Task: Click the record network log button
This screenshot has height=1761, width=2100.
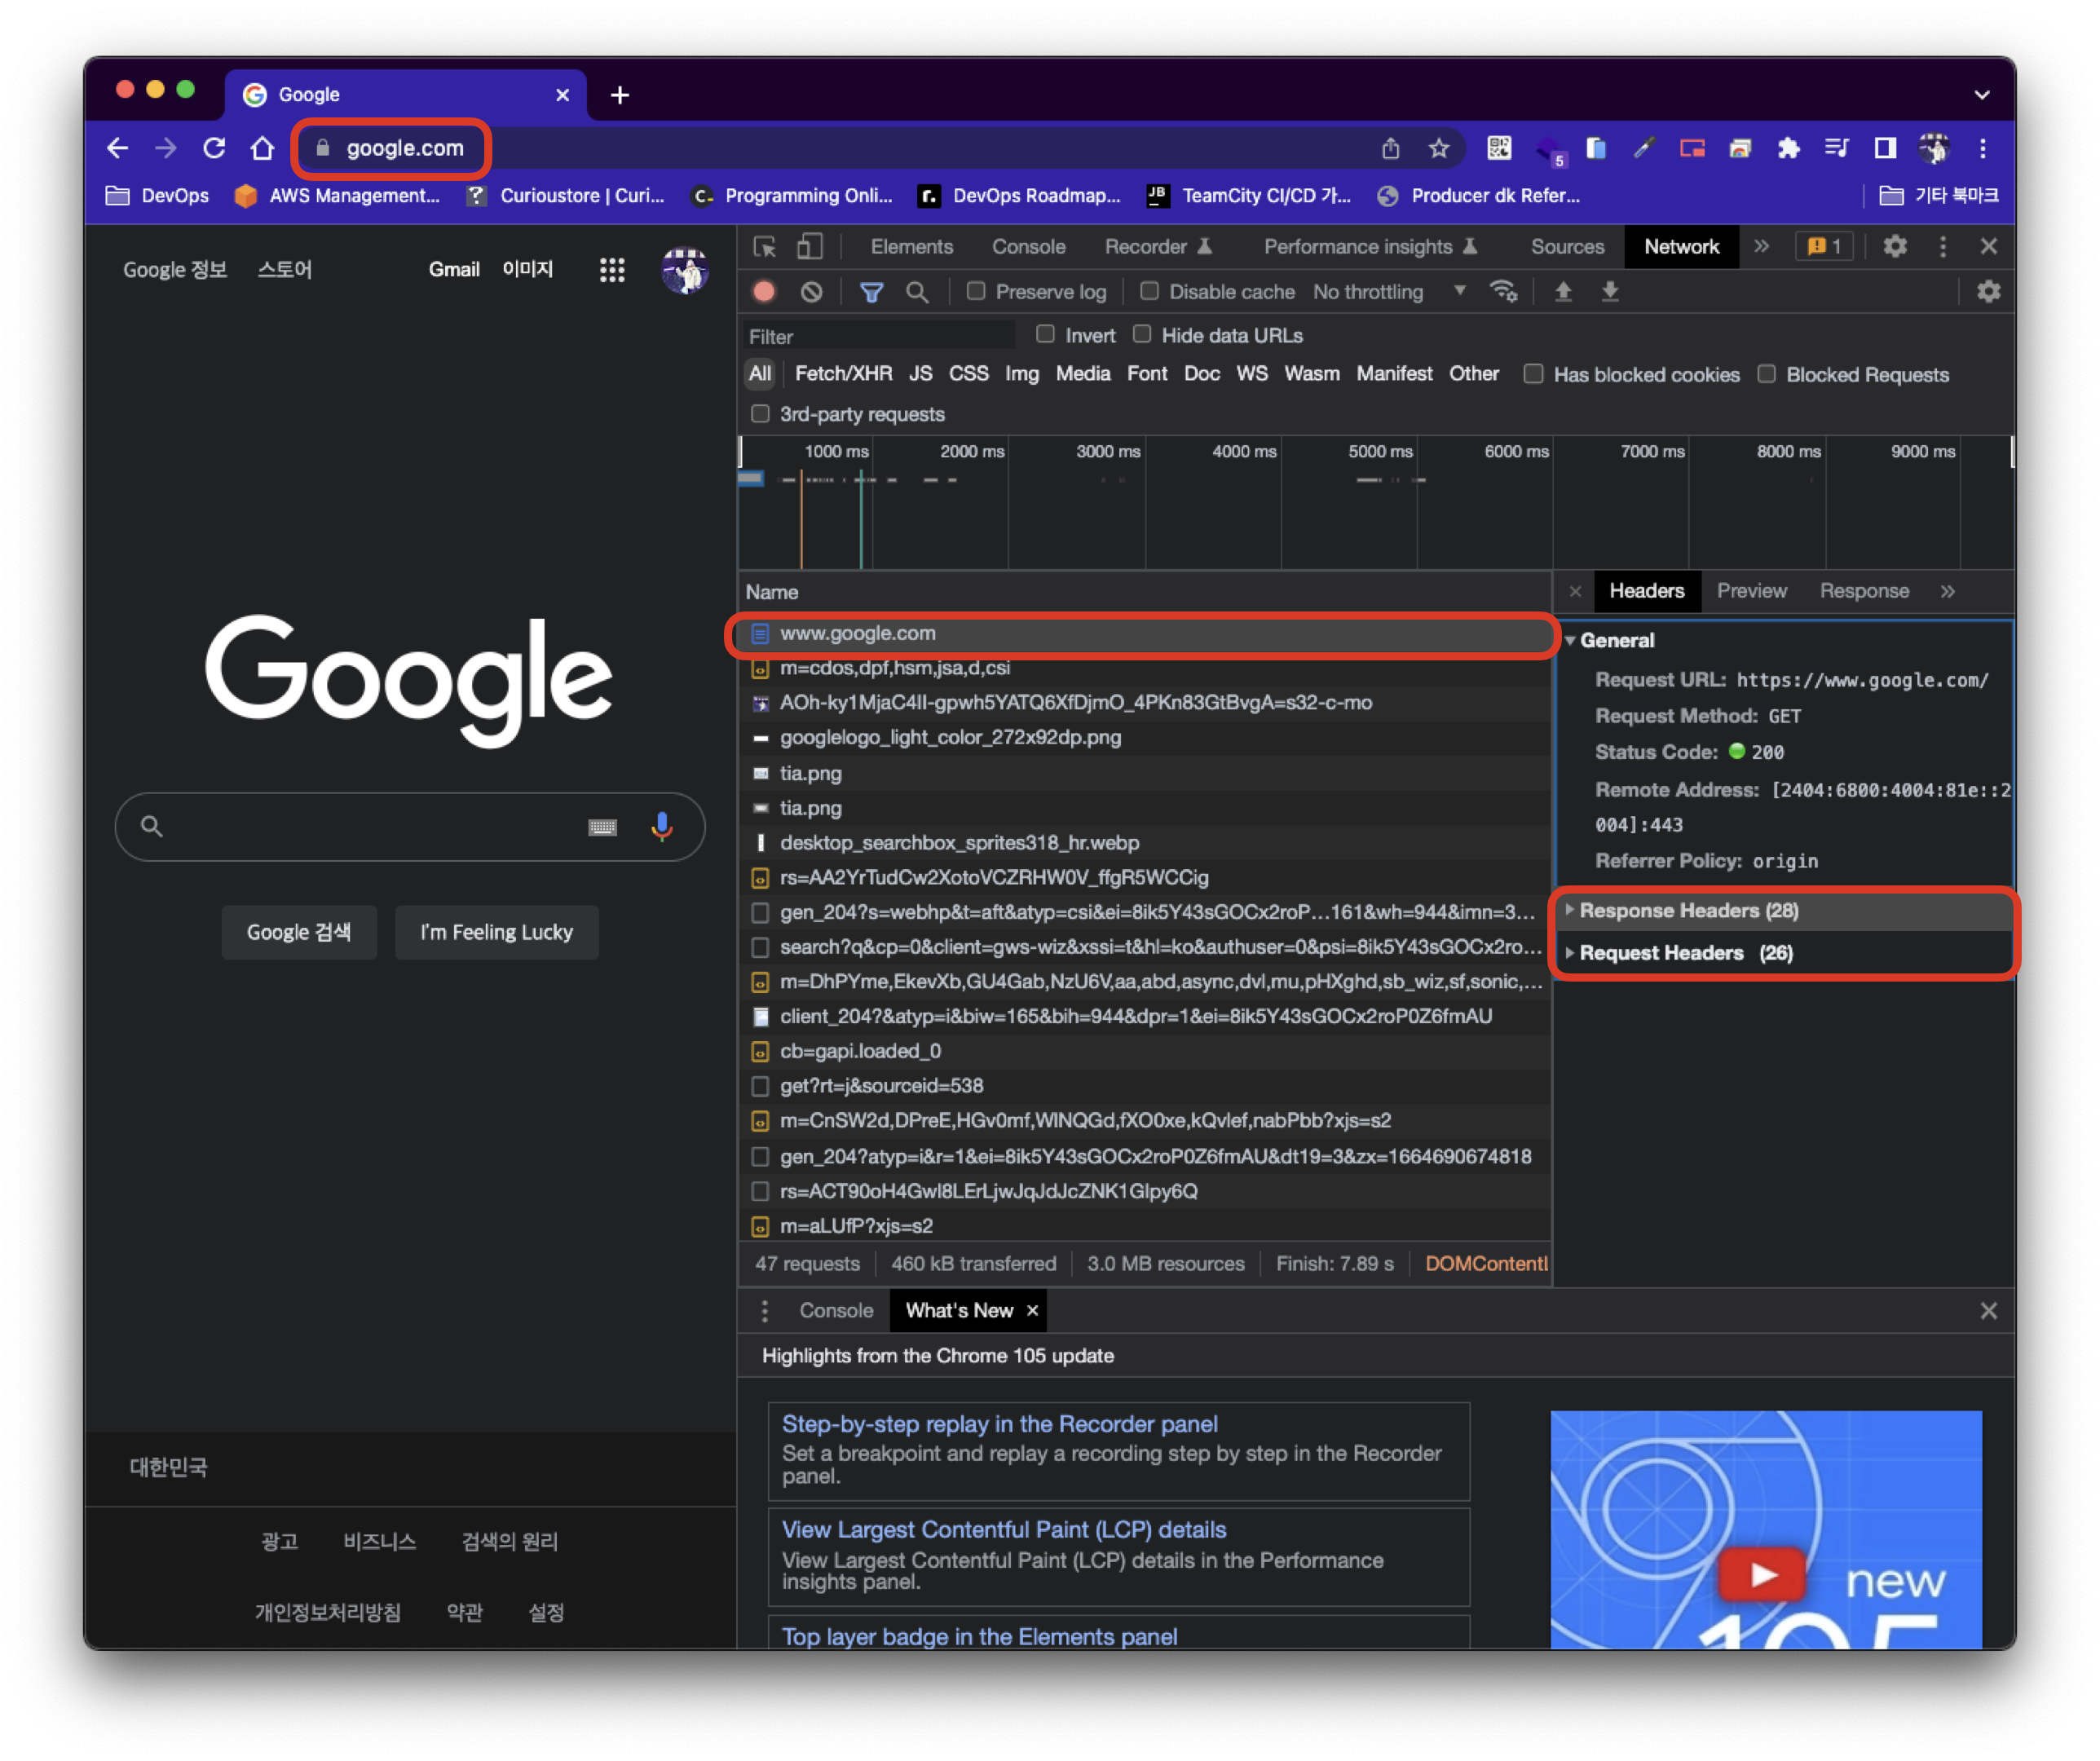Action: tap(764, 291)
